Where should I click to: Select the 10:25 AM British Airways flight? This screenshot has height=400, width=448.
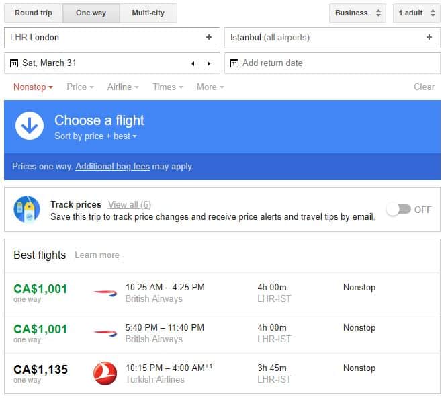pos(165,292)
